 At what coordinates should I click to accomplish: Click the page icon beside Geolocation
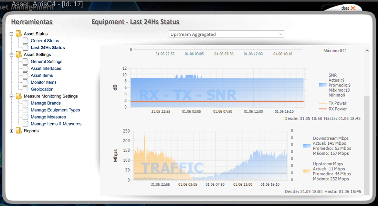(x=26, y=89)
